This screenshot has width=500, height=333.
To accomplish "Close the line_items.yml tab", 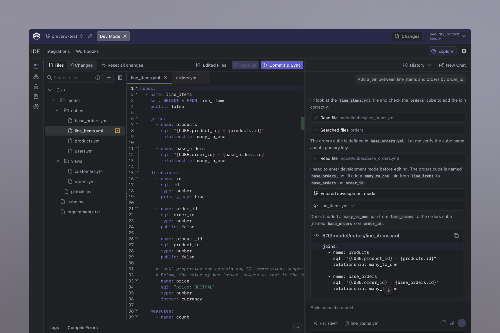I will point(166,78).
